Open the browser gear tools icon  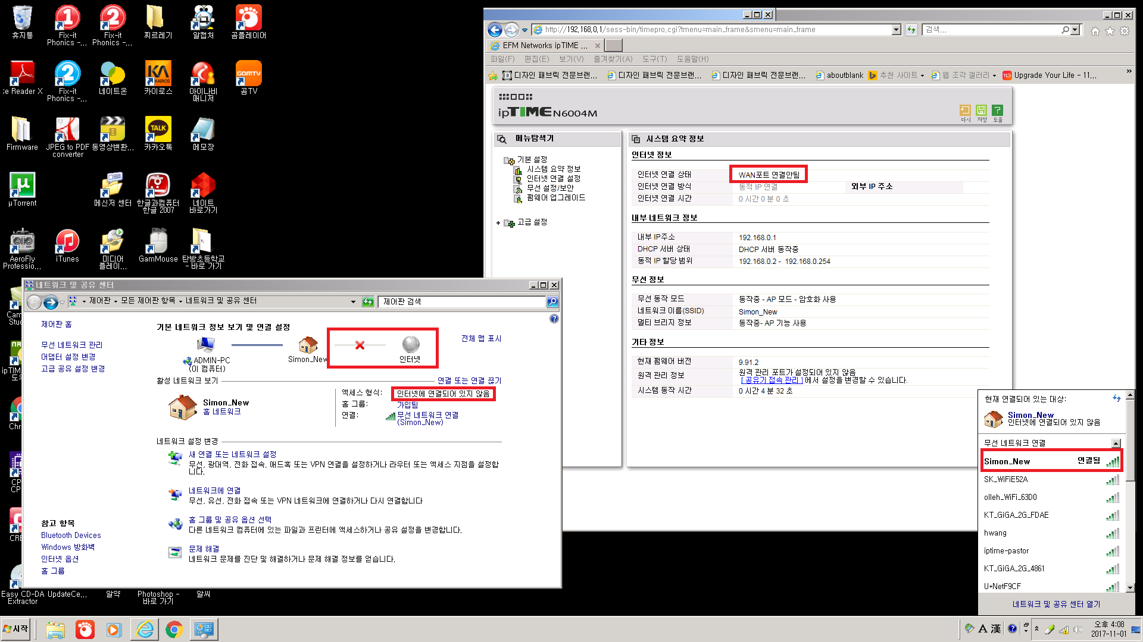click(x=1125, y=31)
